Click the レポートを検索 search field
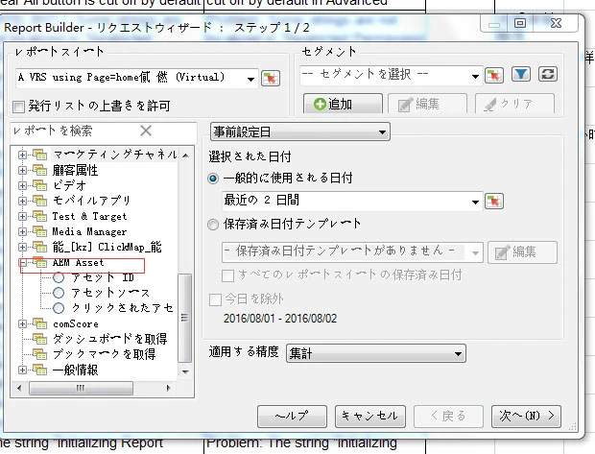The image size is (595, 454). [72, 131]
